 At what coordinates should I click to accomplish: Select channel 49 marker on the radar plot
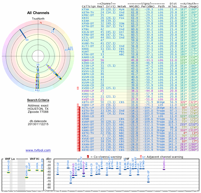click(59, 77)
